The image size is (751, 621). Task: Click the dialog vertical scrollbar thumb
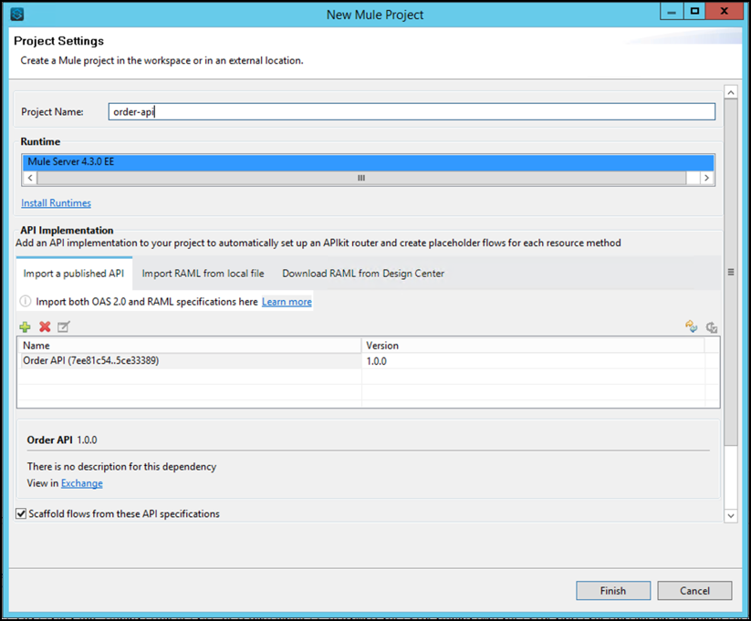[731, 272]
